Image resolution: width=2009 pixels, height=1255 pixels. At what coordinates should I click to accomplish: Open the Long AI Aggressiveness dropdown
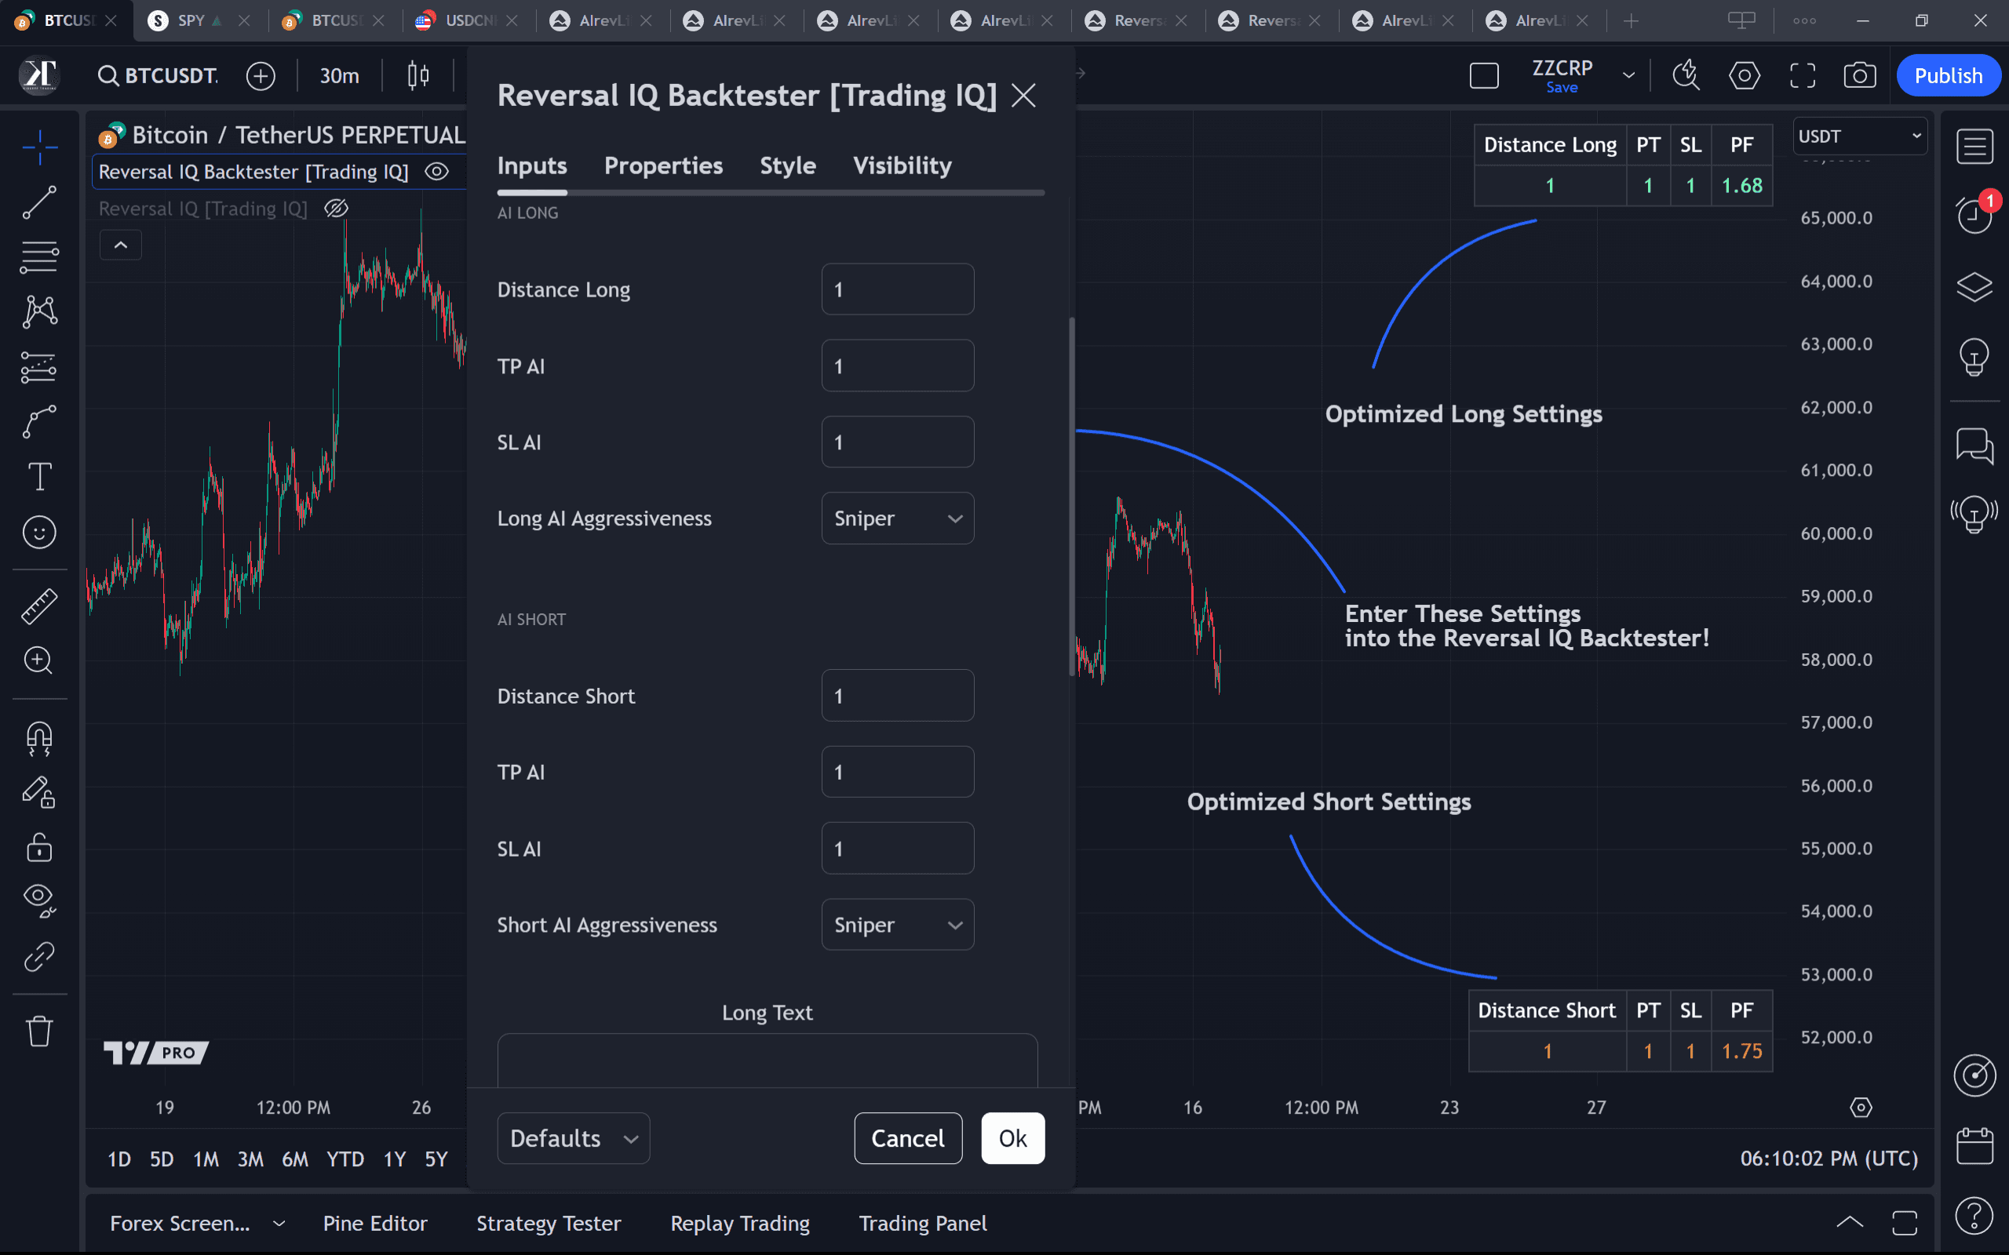point(898,518)
